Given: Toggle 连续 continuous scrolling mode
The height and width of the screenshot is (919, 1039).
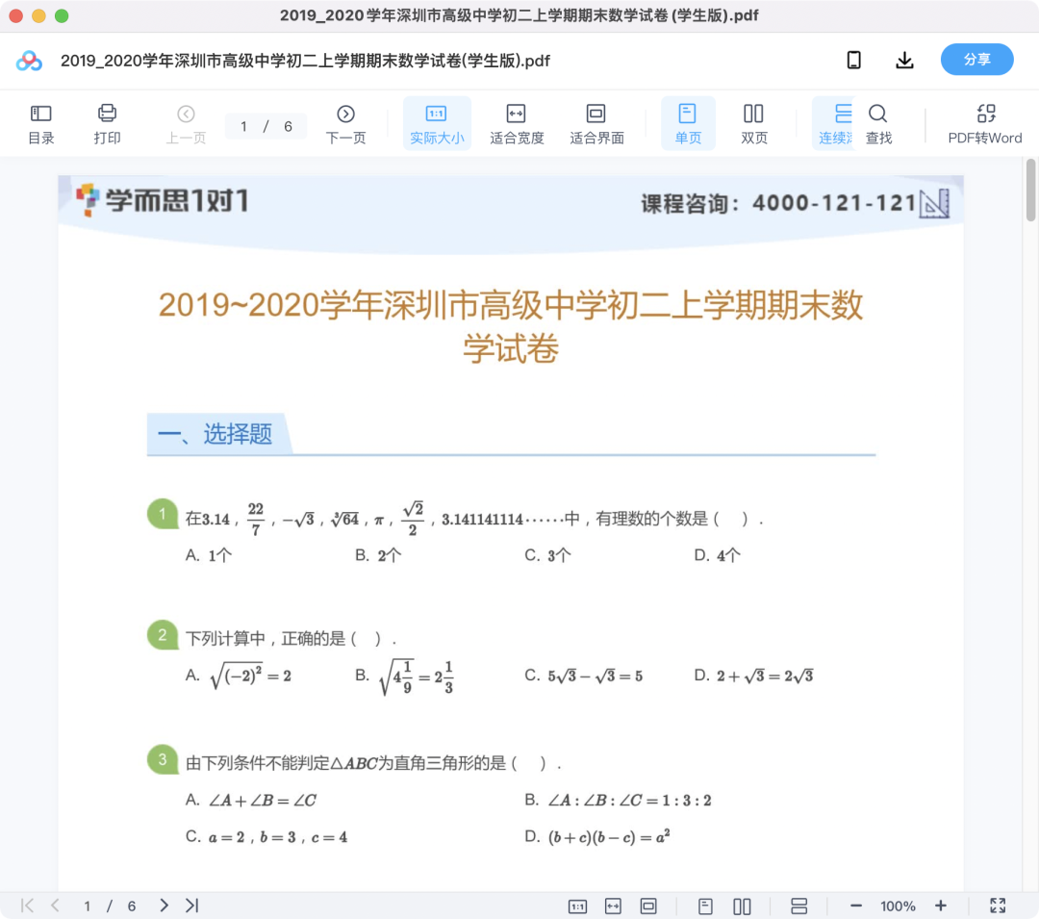Looking at the screenshot, I should 834,124.
